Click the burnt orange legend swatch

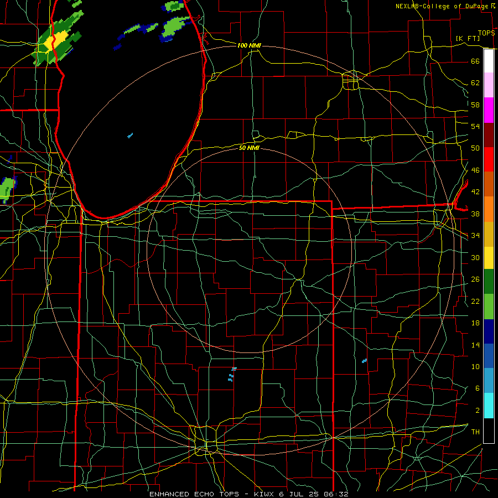tap(489, 184)
